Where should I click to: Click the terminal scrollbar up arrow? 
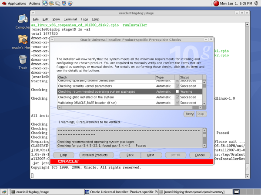(x=247, y=24)
